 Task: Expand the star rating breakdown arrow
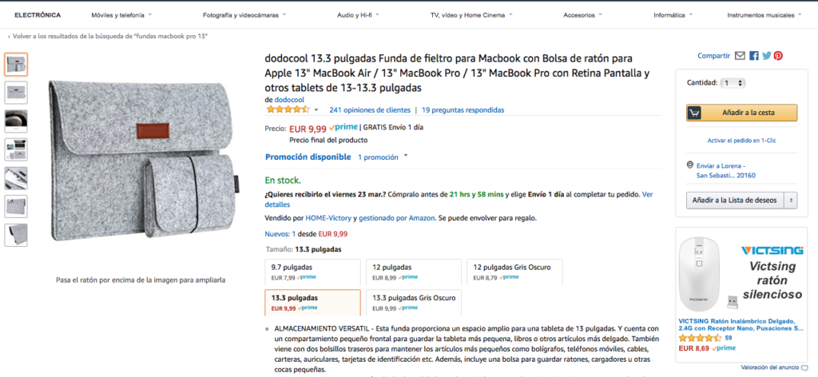coord(316,110)
